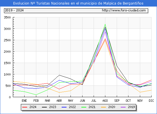
Task: Click the 2000 y-axis value
Action: point(7,52)
